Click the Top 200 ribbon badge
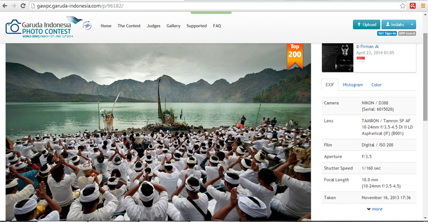Viewport: 428px width, 222px height. point(295,56)
